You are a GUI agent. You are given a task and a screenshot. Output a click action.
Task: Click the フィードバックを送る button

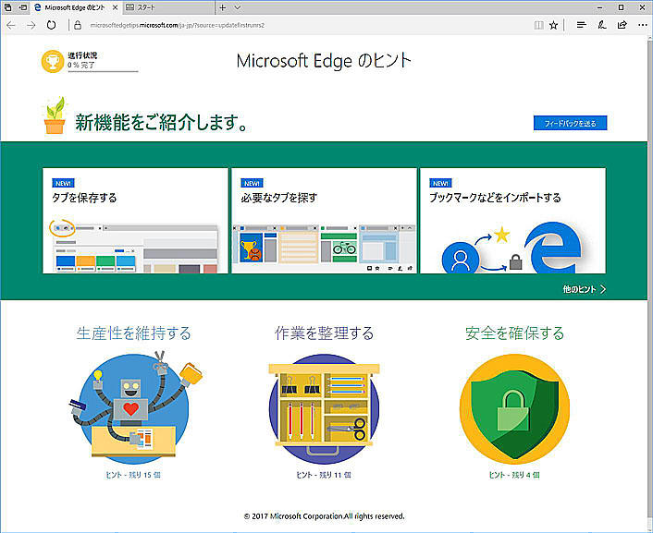(570, 123)
